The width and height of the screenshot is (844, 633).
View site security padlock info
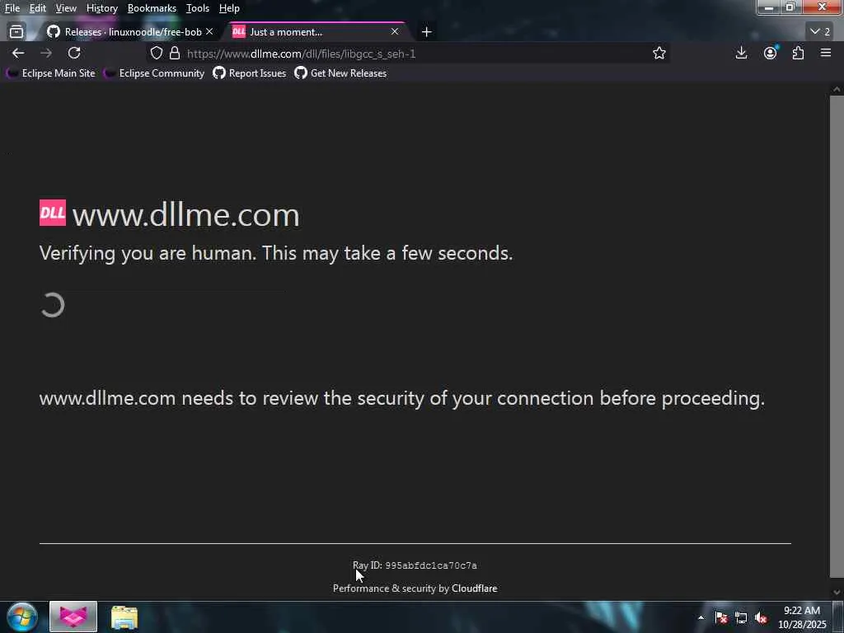[x=175, y=53]
